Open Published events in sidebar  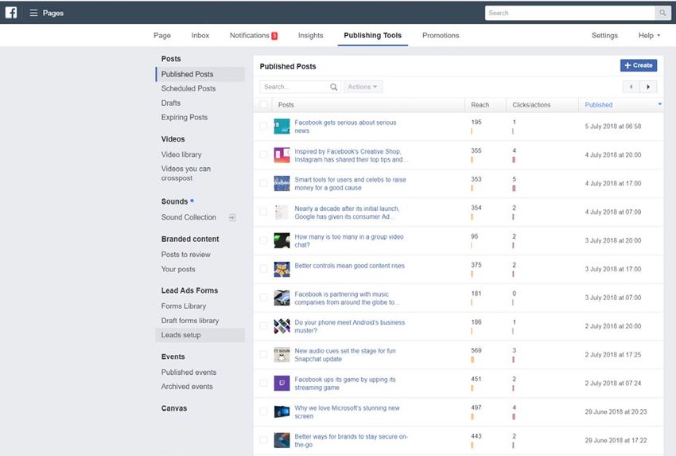(x=188, y=372)
